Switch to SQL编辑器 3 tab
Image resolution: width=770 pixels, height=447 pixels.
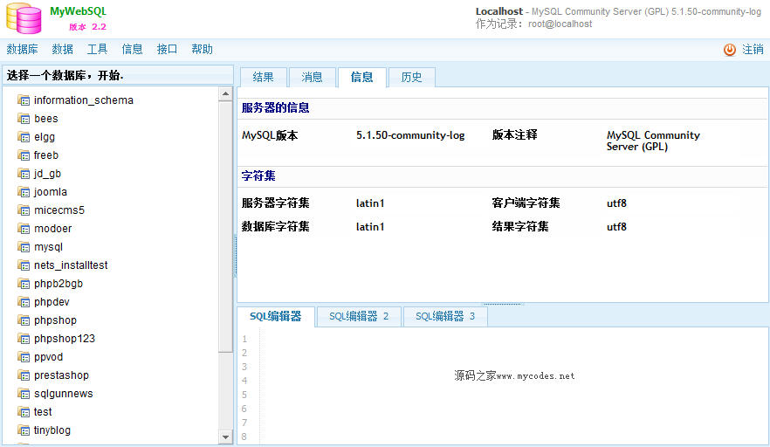tap(445, 316)
